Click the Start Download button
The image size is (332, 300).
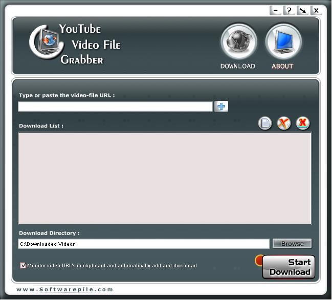tap(289, 267)
